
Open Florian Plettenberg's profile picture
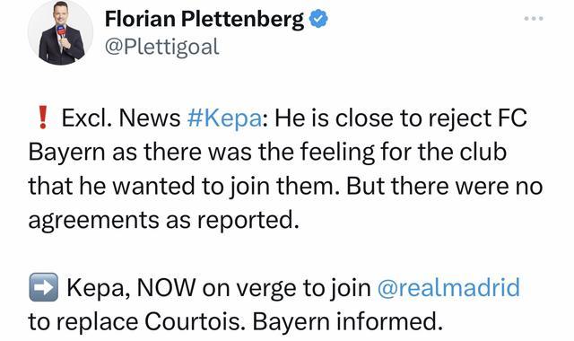(x=60, y=32)
